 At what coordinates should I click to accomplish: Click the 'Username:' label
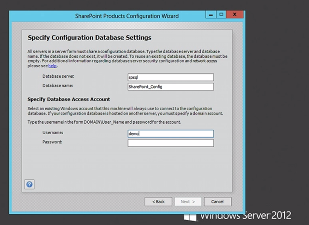tap(53, 133)
